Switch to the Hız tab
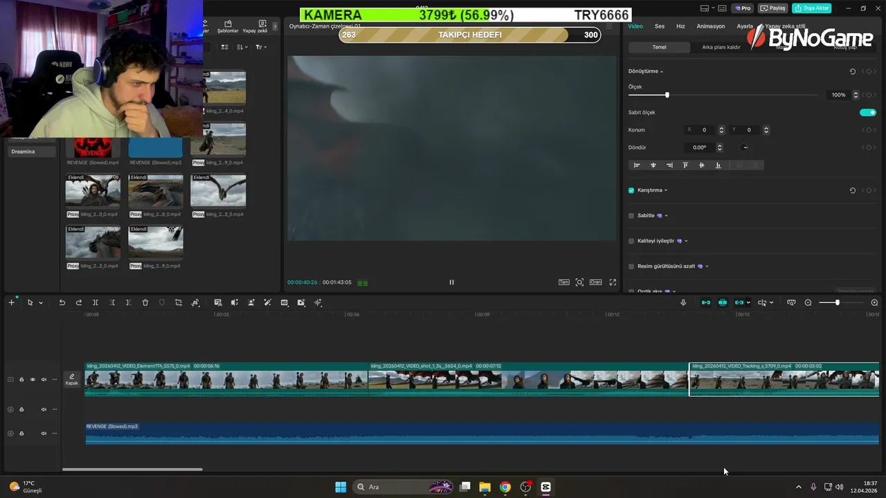Viewport: 886px width, 498px height. [x=680, y=26]
